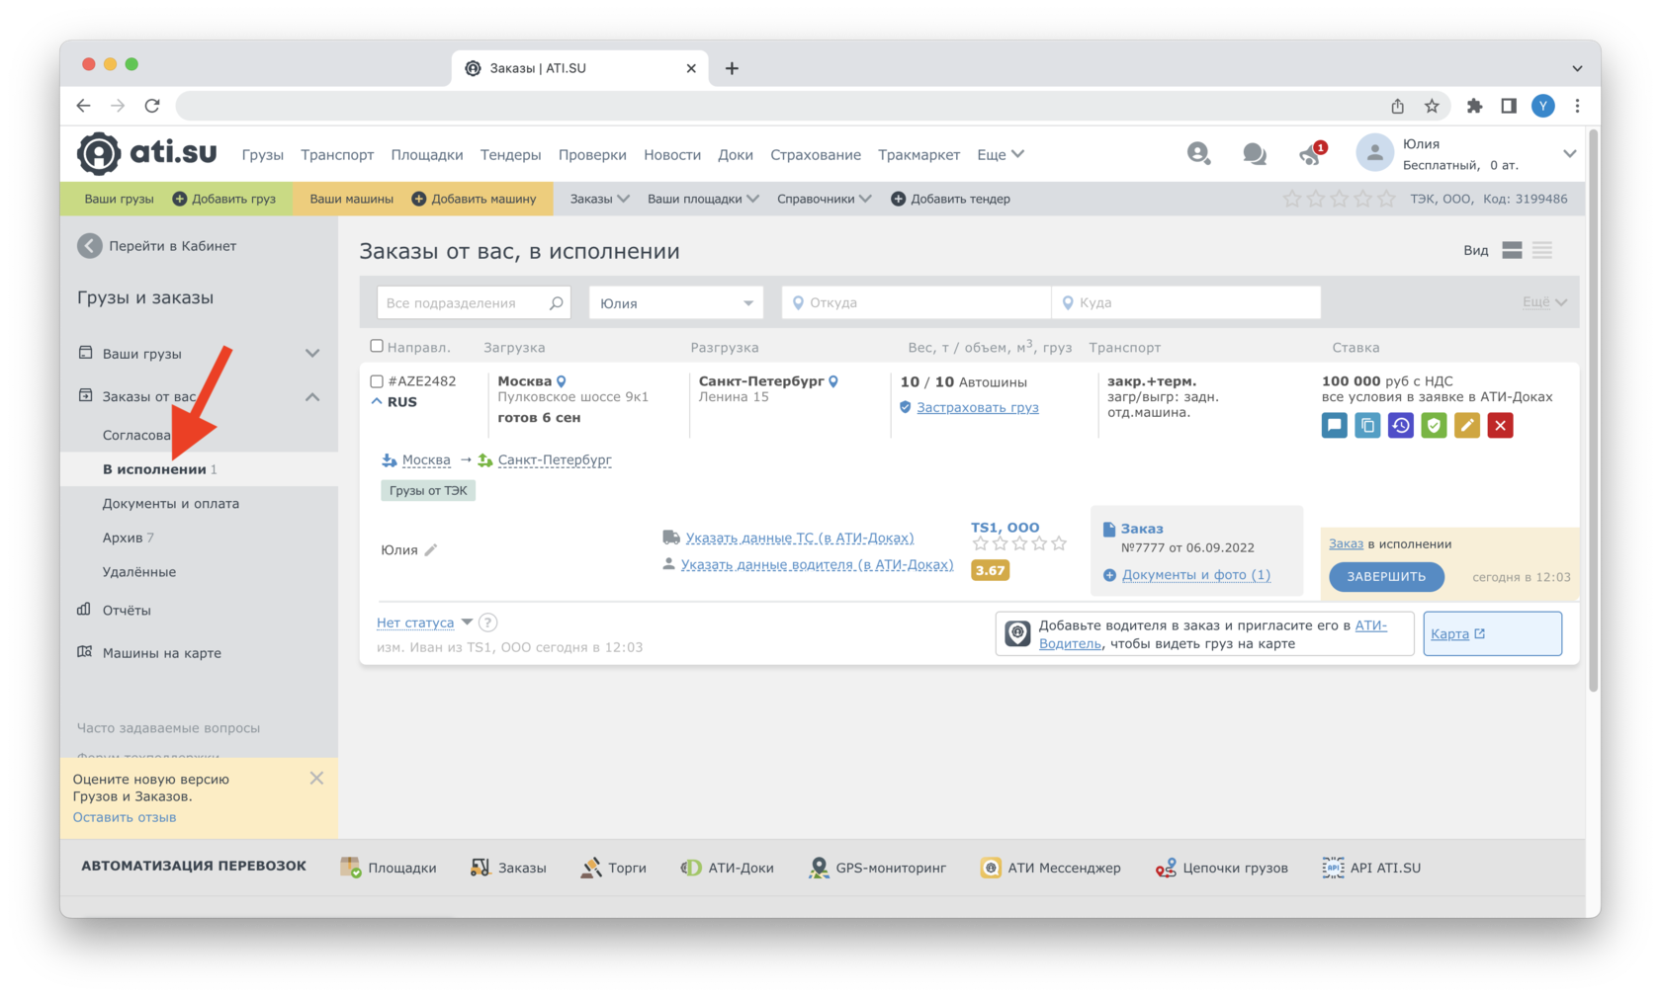
Task: Close the 'Оцените новую версию' banner
Action: tap(316, 779)
